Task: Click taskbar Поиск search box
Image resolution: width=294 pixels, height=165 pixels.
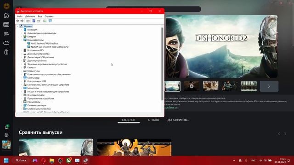Action: 21,160
